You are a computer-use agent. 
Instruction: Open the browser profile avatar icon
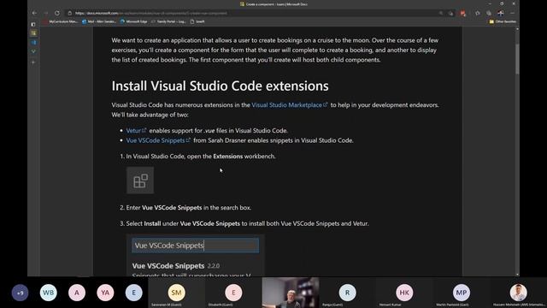coord(501,14)
